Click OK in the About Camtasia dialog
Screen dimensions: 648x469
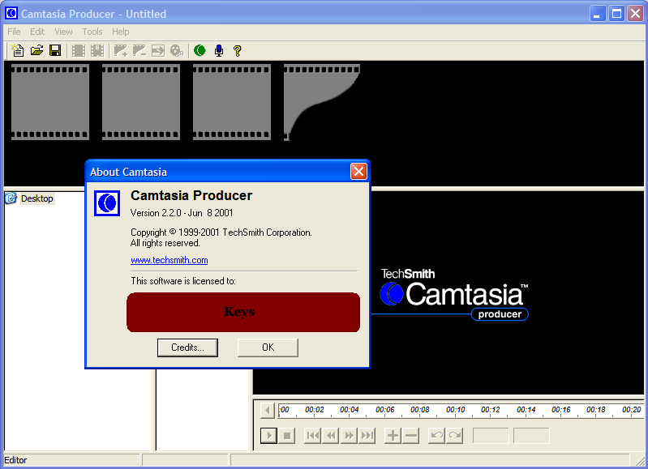(x=268, y=347)
